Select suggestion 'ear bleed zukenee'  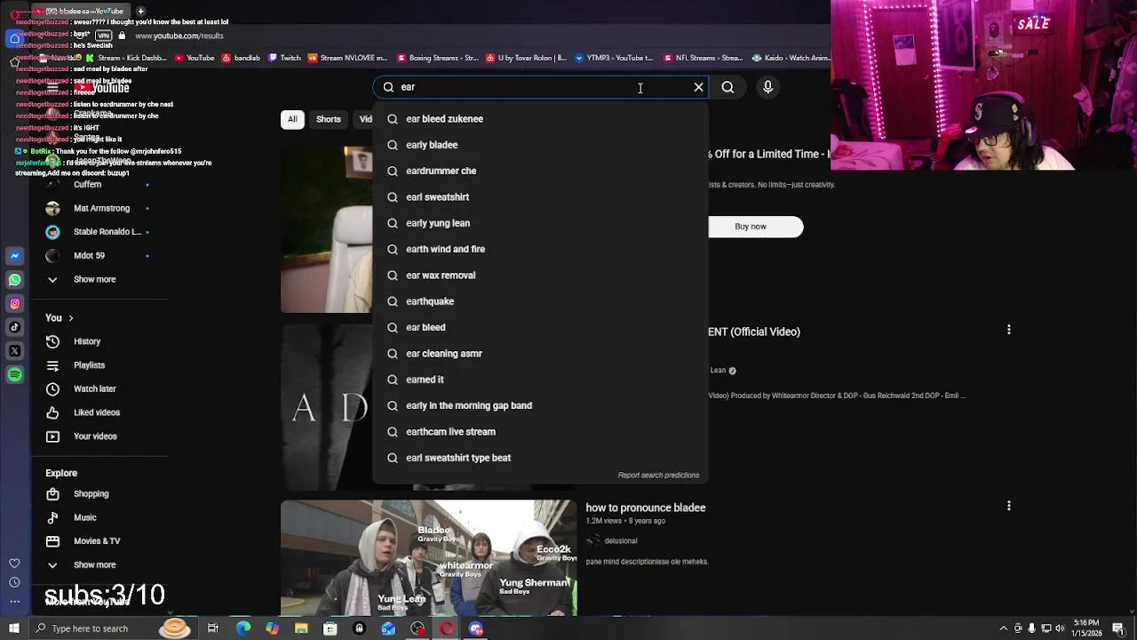click(x=540, y=119)
